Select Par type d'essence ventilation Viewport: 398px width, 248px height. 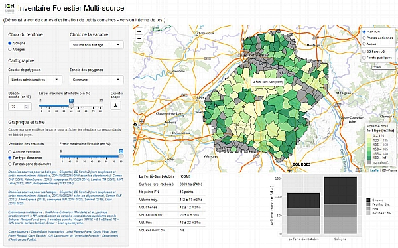click(10, 158)
